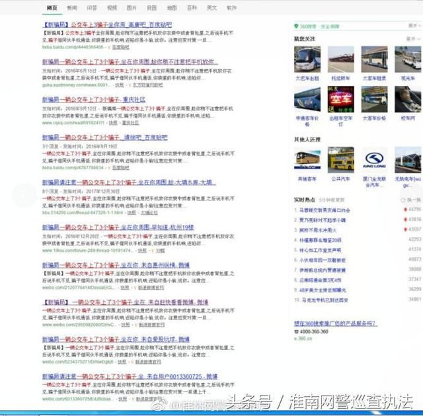Open the 大客车租赁 thumbnail image
The height and width of the screenshot is (416, 423).
[374, 59]
